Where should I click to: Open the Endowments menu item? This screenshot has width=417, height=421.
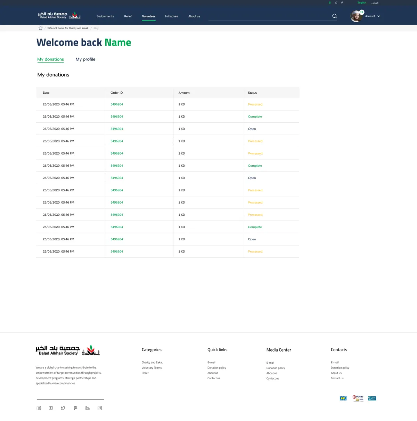(105, 16)
